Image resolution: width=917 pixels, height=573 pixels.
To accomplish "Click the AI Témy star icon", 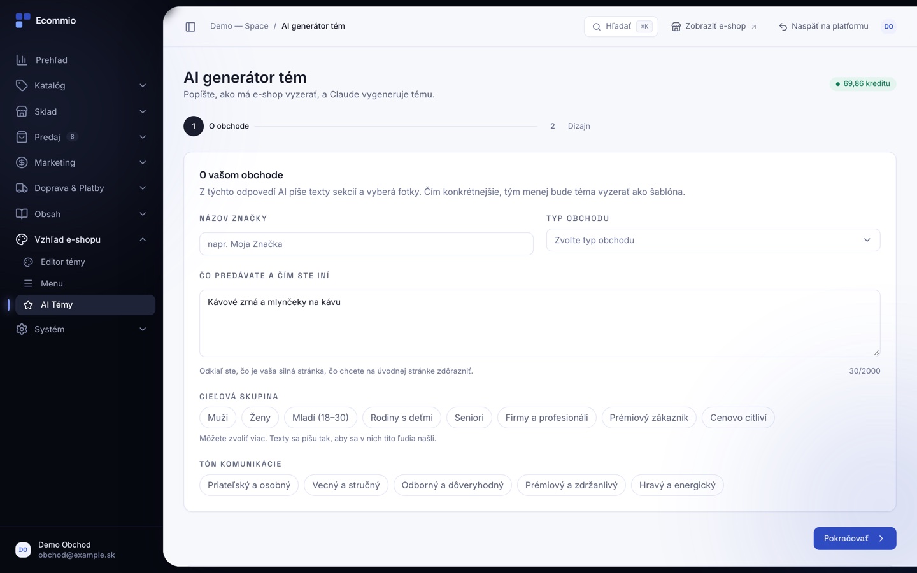I will pyautogui.click(x=28, y=305).
